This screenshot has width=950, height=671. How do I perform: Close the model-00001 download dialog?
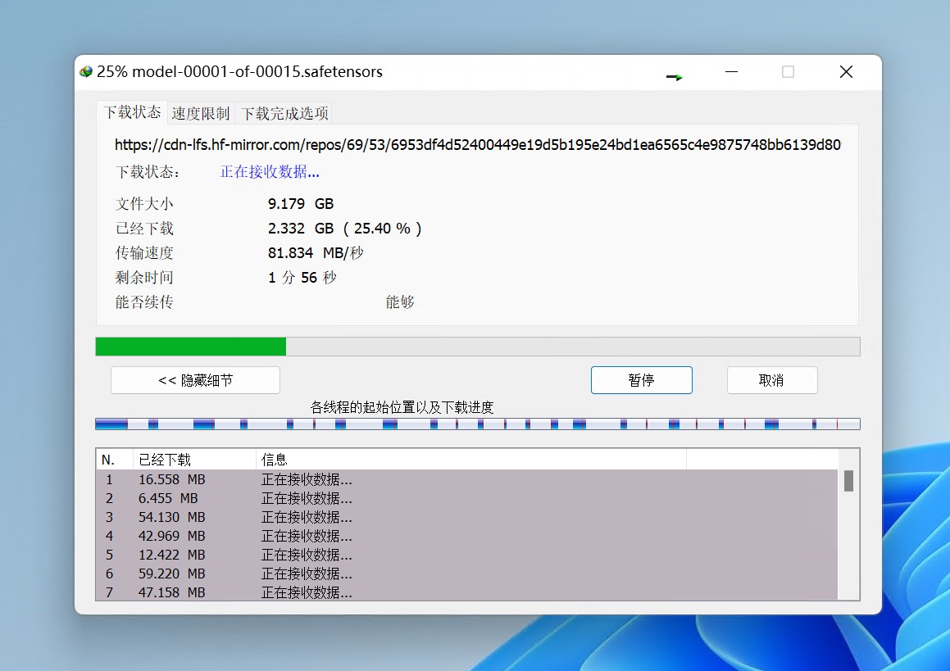coord(846,72)
